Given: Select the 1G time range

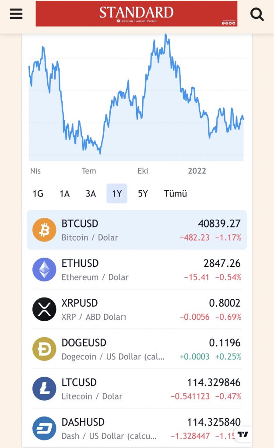Looking at the screenshot, I should click(38, 193).
